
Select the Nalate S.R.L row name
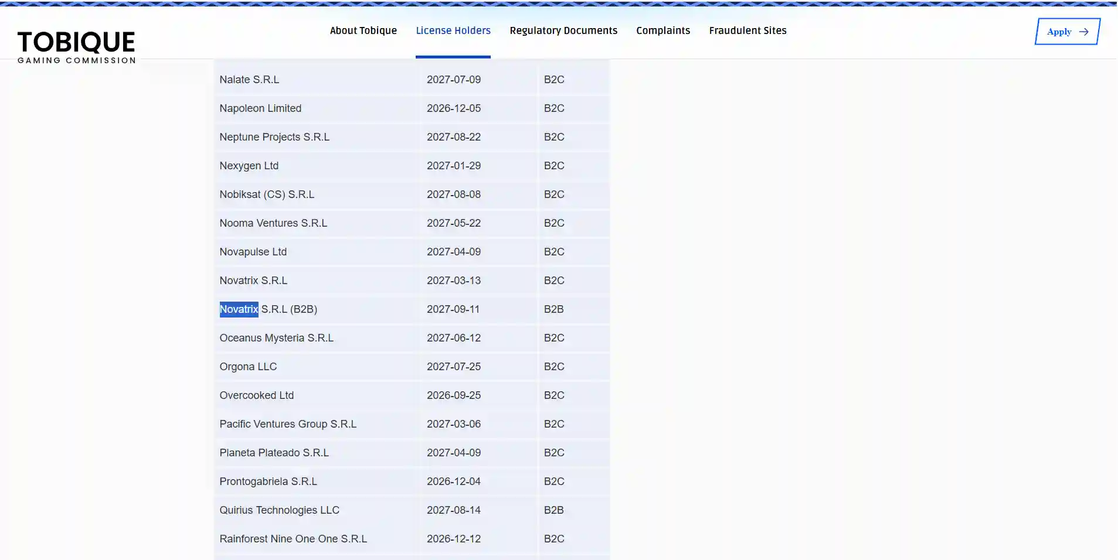249,80
